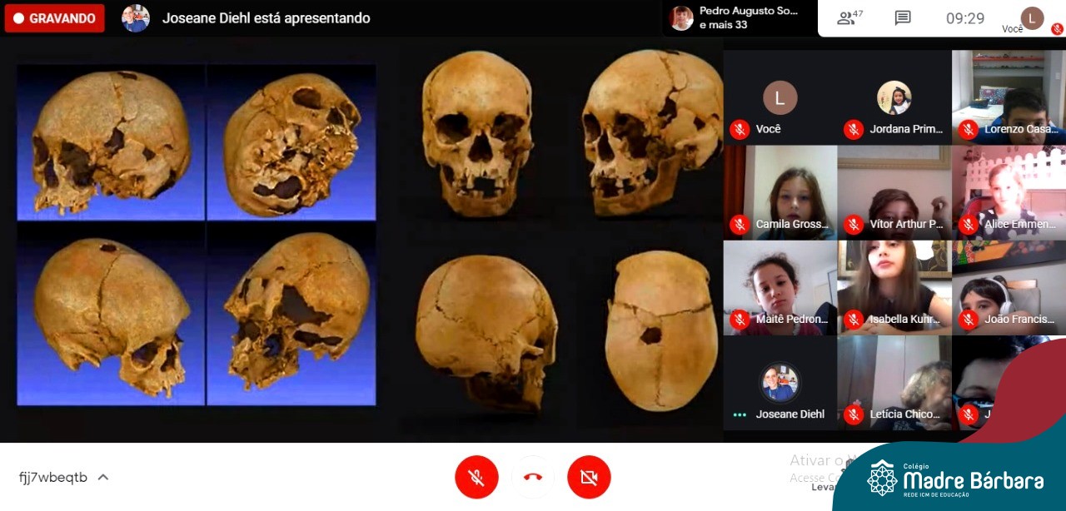The image size is (1066, 511).
Task: Expand meeting details next to fjj7wbeqtb
Action: pos(103,477)
